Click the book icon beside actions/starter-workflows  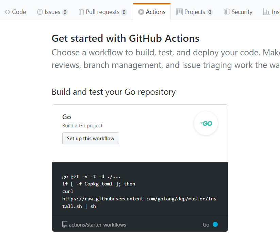point(65,224)
